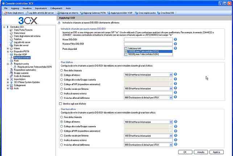
Task: Expand the Dispositivi PSTN tree node
Action: 8,52
